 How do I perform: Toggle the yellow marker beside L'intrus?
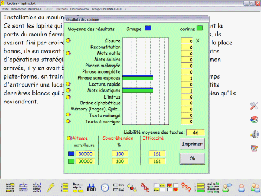coord(68,97)
